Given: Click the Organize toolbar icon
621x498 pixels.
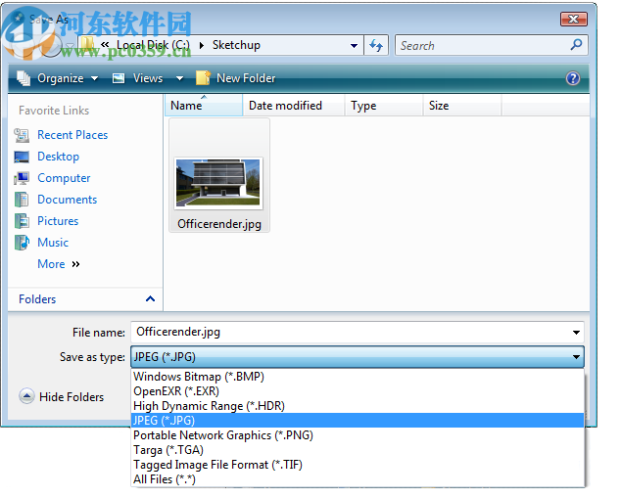Looking at the screenshot, I should 24,78.
